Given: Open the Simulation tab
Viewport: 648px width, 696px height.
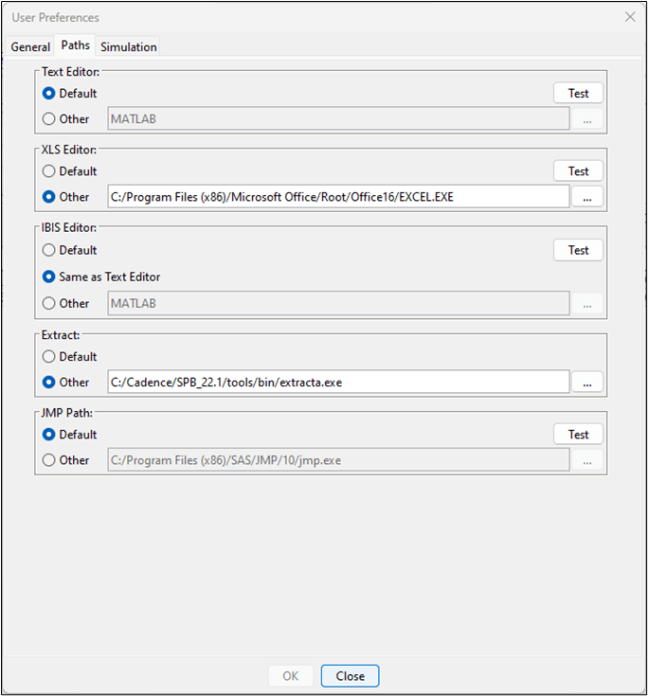Looking at the screenshot, I should 129,46.
